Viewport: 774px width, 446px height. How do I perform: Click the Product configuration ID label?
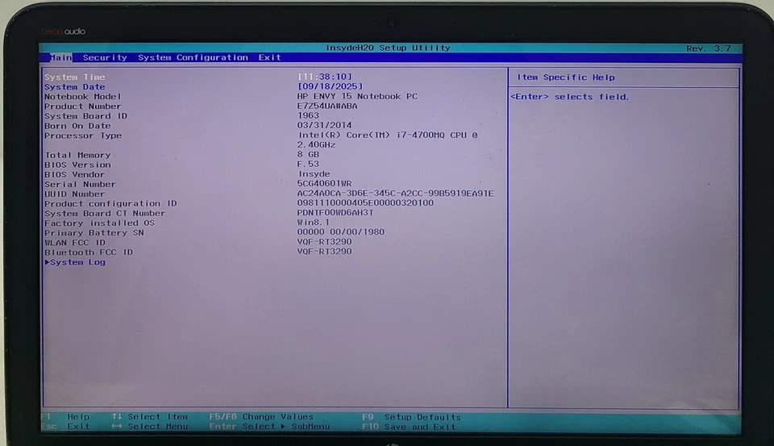point(110,203)
